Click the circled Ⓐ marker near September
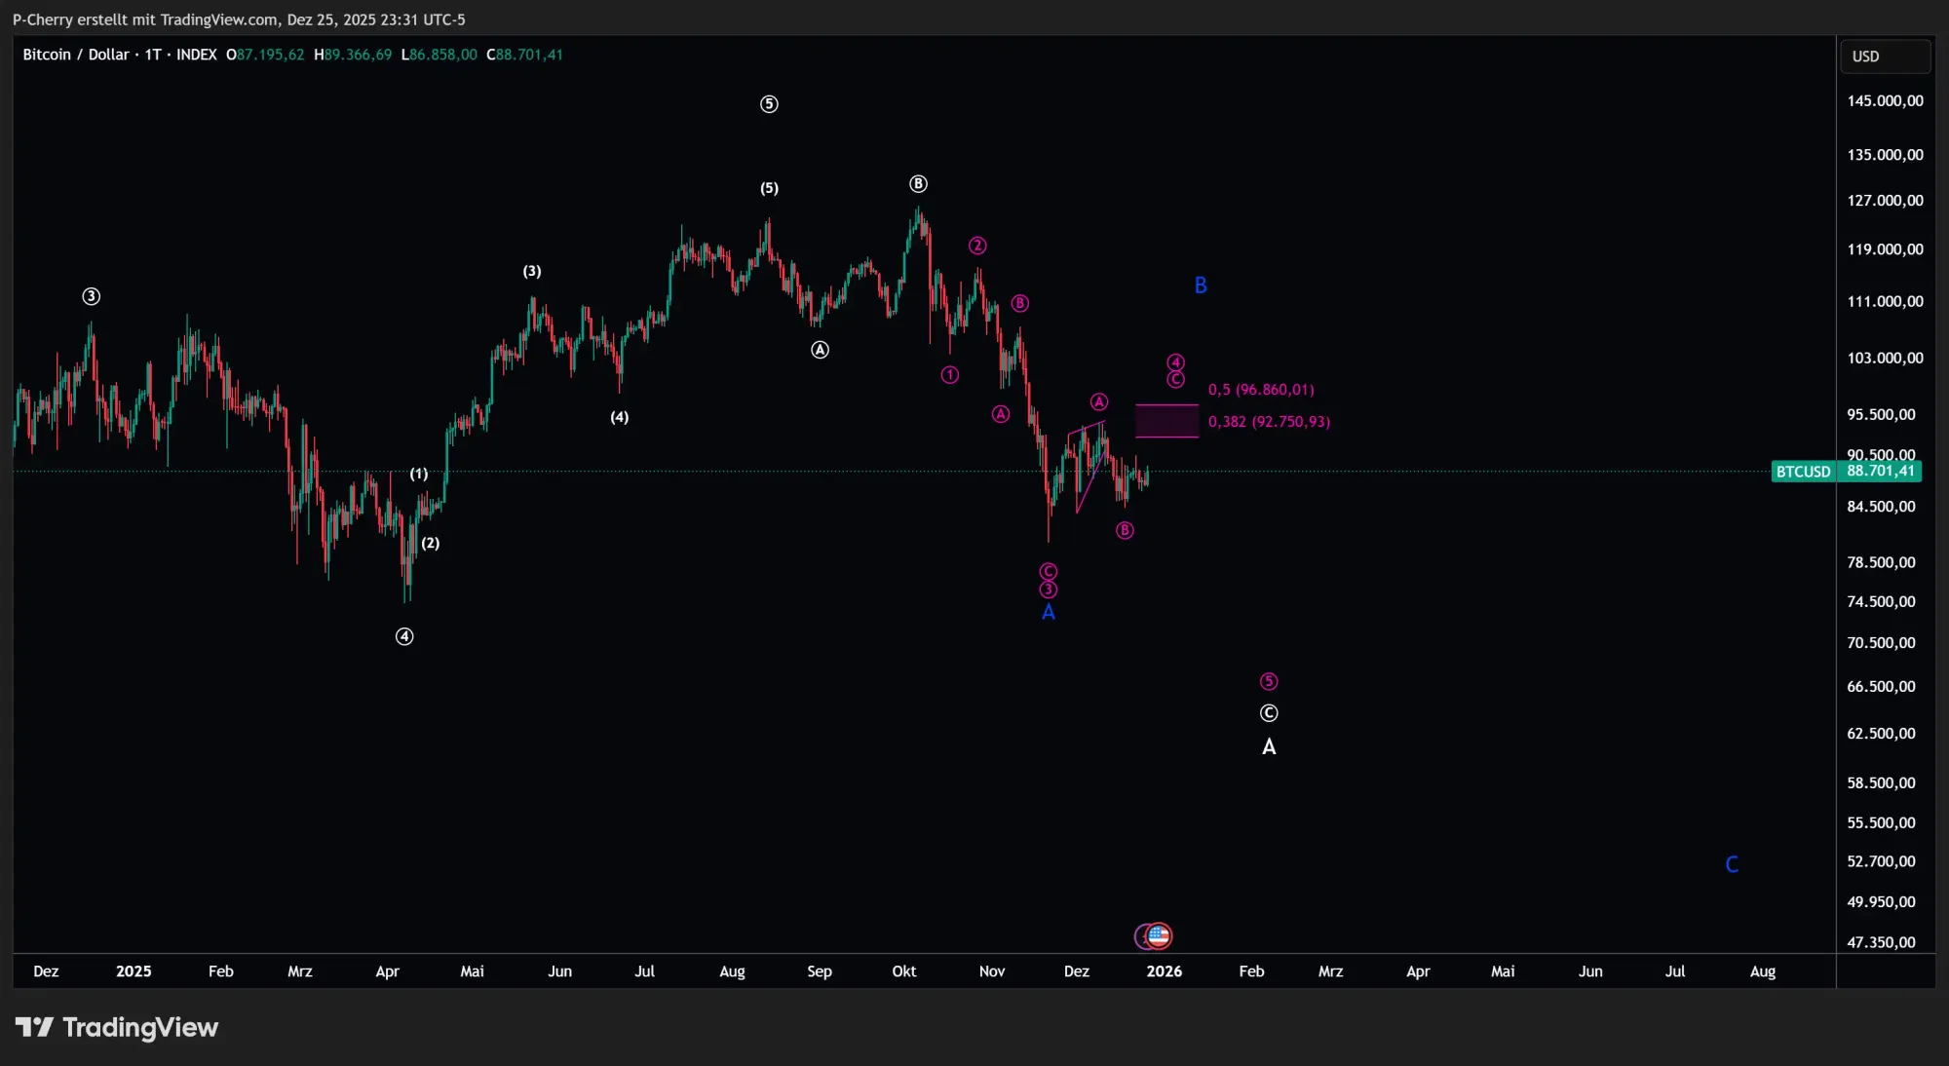Viewport: 1949px width, 1066px height. [820, 350]
